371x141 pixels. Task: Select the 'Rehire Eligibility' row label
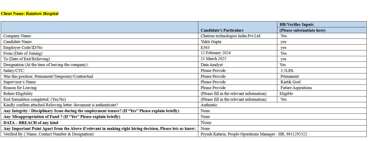pyautogui.click(x=18, y=94)
